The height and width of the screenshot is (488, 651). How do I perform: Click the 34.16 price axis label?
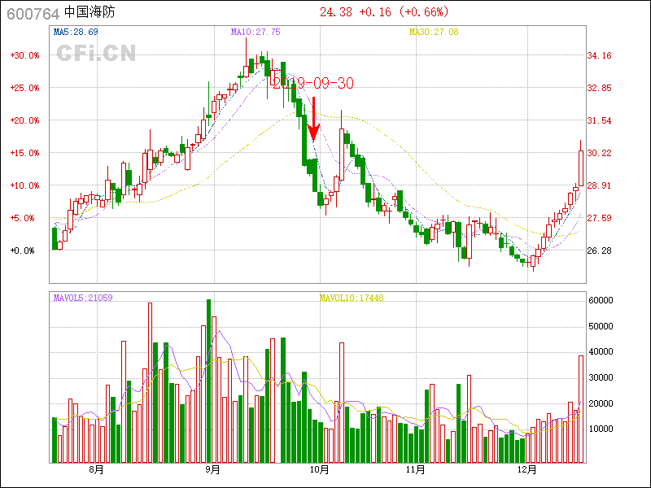point(599,55)
